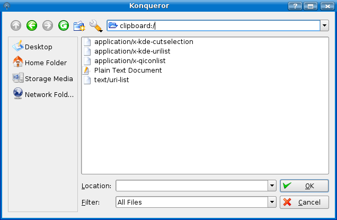Click Konqueror title bar window icon
The width and height of the screenshot is (337, 220).
7,6
